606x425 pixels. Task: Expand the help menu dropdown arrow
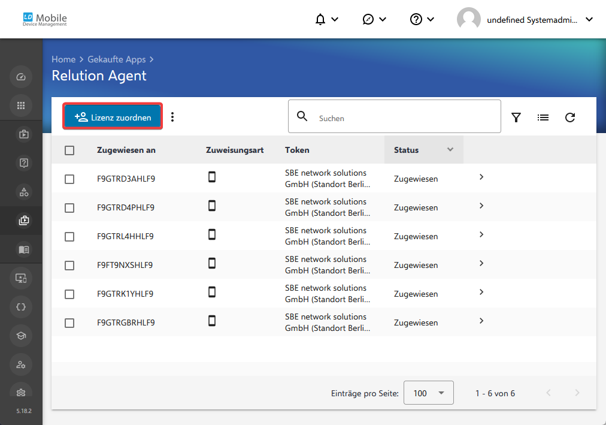coord(431,19)
